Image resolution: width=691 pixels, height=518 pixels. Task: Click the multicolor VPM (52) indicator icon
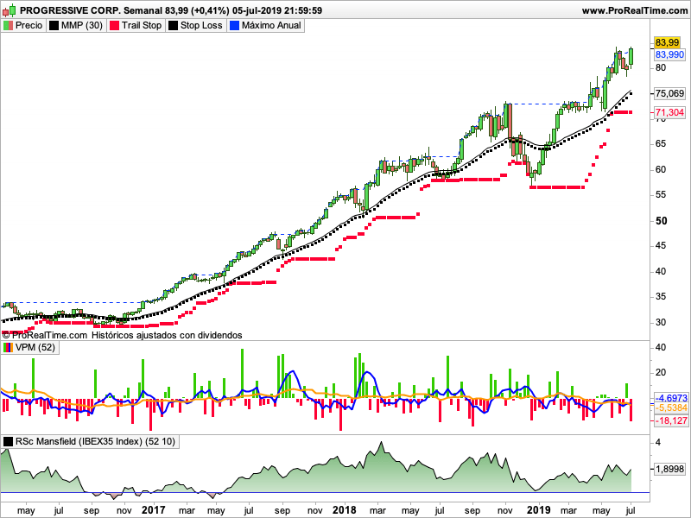coord(9,347)
